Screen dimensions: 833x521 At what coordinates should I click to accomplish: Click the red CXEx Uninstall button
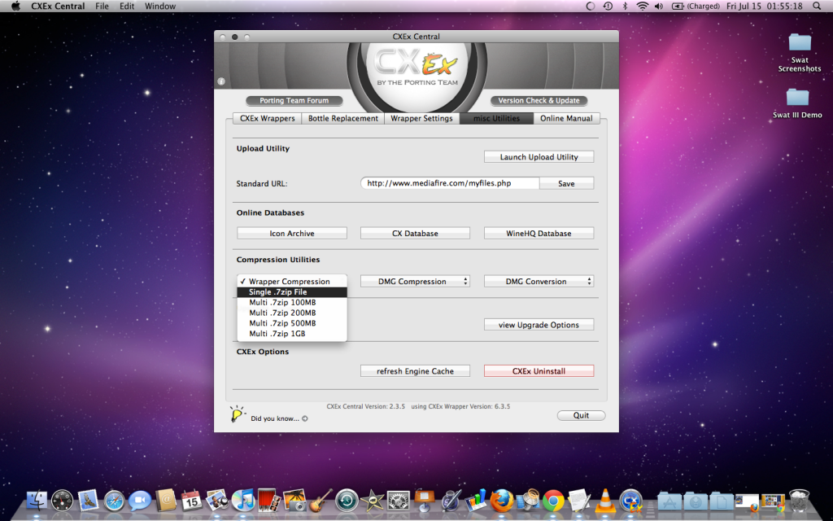[539, 371]
